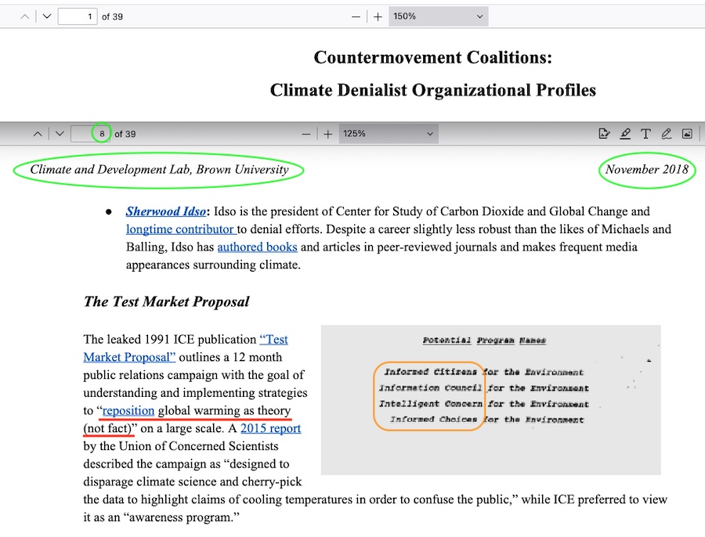Screen dimensions: 705x537
Task: Click the page number field showing 1
Action: pyautogui.click(x=78, y=16)
